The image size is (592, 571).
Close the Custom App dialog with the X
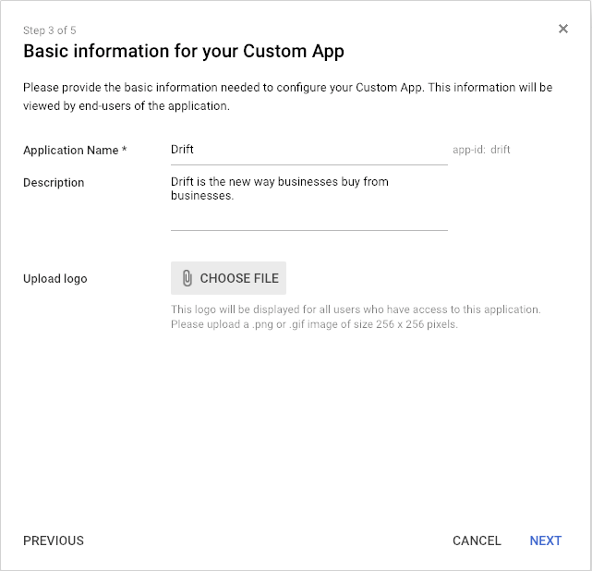563,29
